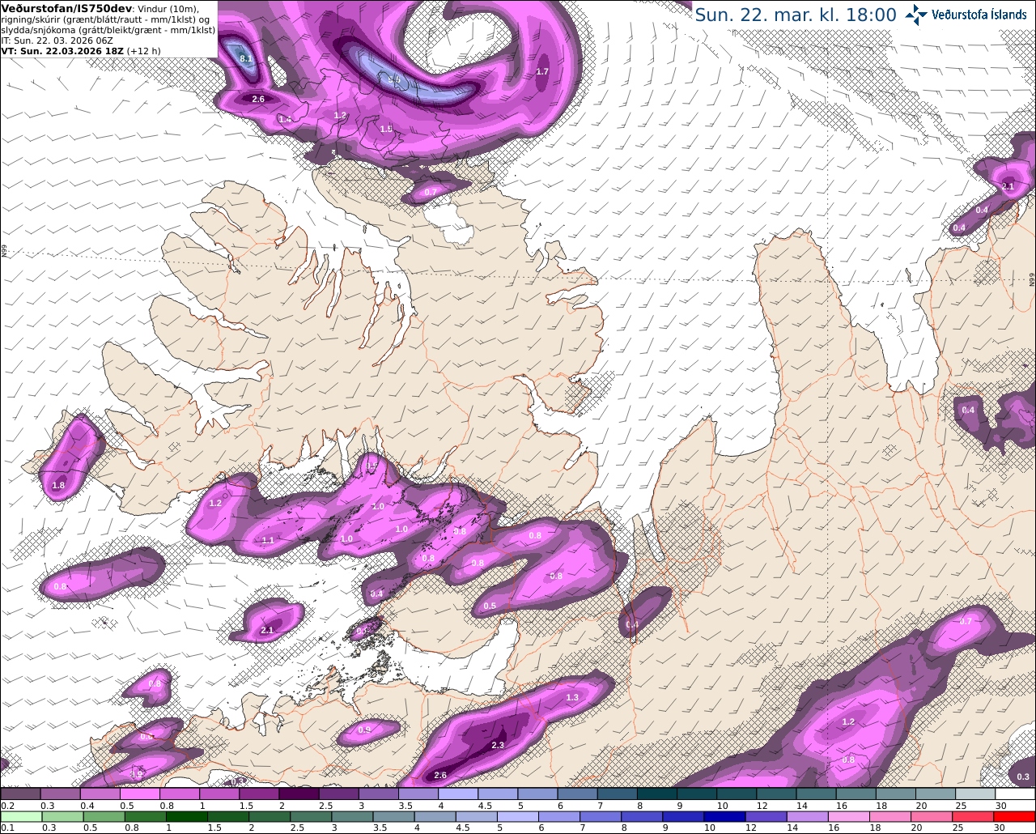
Task: Pick the pale green swatch labelled 0.1
Action: (x=20, y=816)
